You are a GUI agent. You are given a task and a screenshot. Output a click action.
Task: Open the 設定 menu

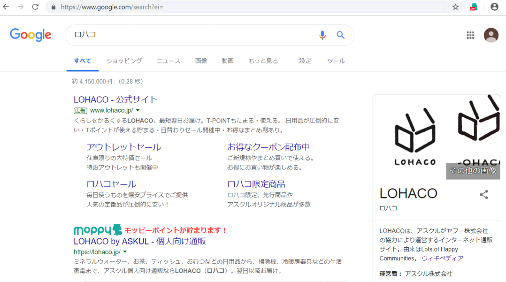[305, 61]
